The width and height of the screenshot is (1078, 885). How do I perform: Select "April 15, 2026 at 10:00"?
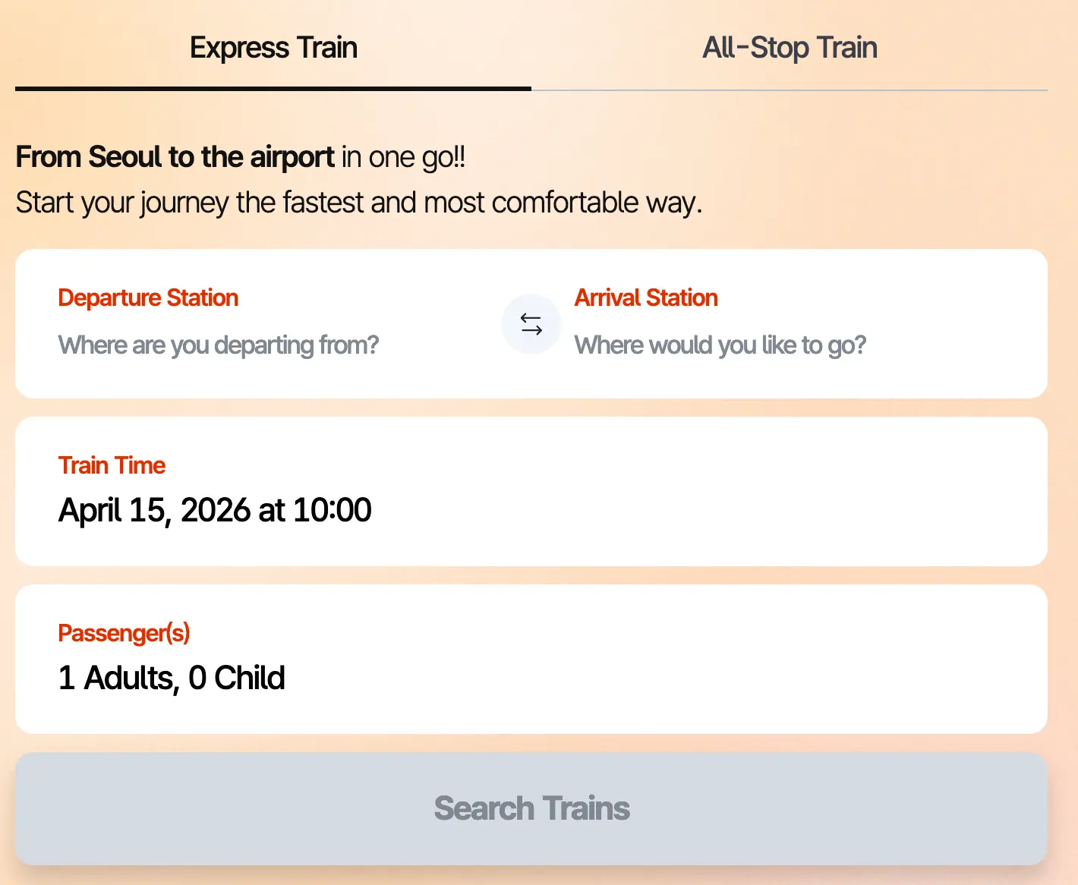215,510
